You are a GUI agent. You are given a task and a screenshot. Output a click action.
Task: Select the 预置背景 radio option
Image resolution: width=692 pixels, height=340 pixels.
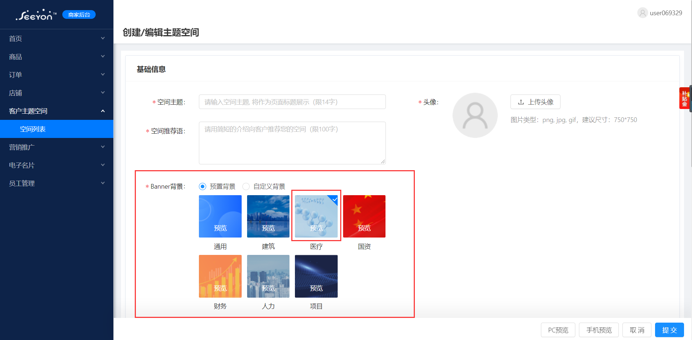pos(203,186)
